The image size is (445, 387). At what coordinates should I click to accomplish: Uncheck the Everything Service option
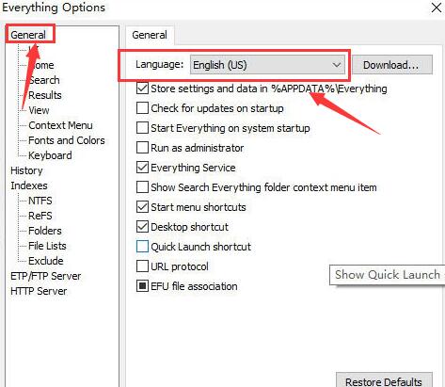(x=142, y=168)
